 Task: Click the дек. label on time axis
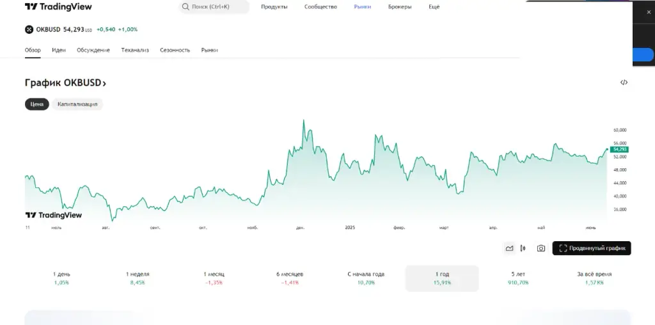click(301, 228)
